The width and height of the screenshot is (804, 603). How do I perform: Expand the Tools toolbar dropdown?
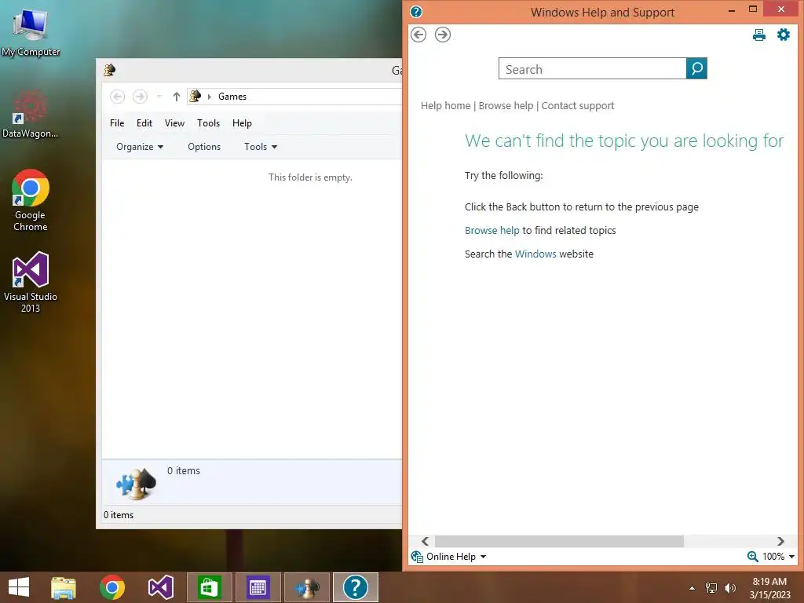[261, 147]
